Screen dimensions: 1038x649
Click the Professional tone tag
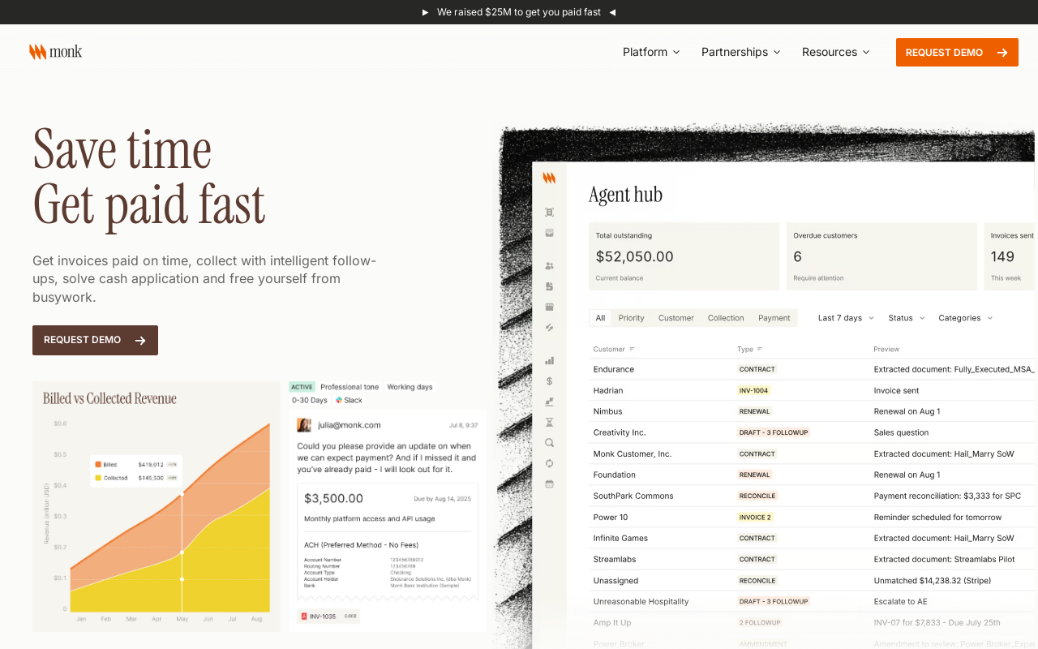point(350,387)
